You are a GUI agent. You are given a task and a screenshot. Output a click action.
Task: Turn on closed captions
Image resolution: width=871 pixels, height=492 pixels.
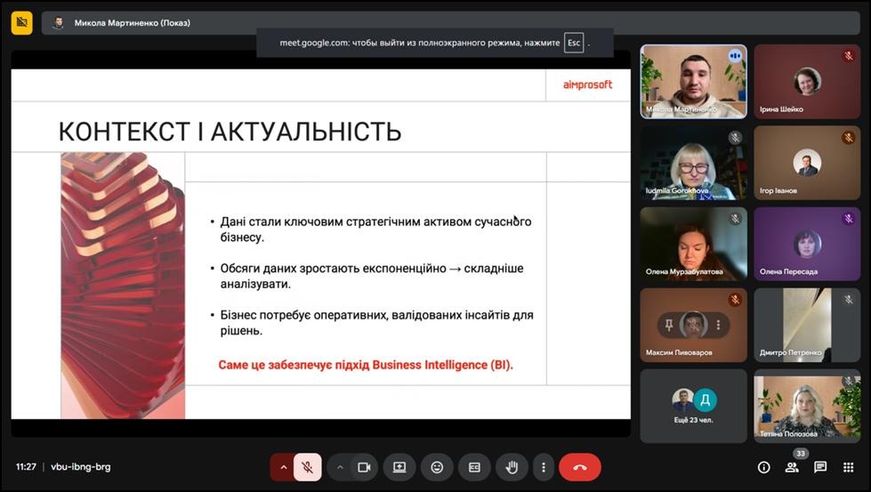[474, 467]
